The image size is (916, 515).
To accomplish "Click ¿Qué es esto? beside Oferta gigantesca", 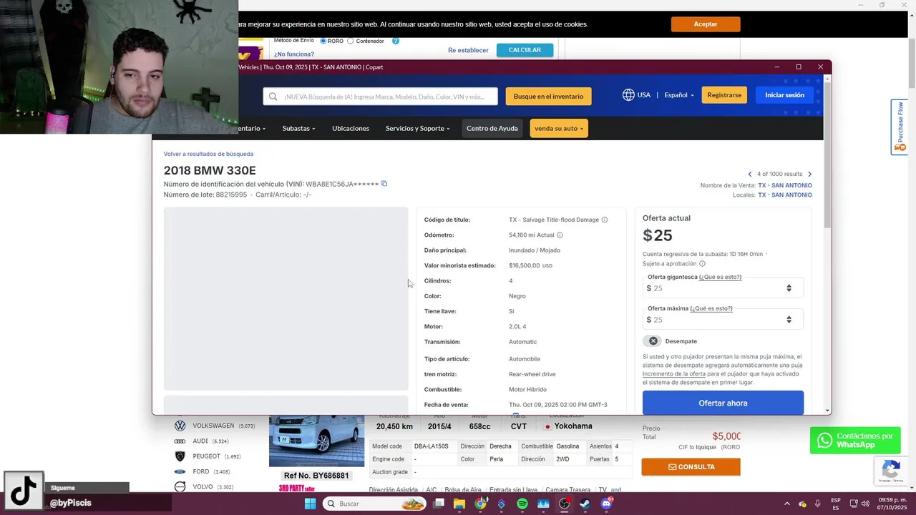I will (x=720, y=277).
